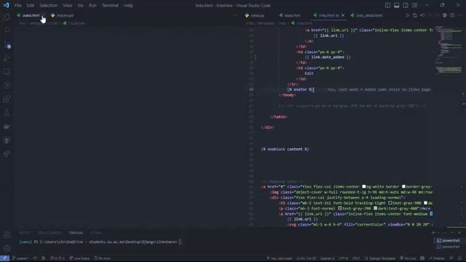Toggle Secondary Side Bar layout icon
466x262 pixels.
(x=406, y=5)
